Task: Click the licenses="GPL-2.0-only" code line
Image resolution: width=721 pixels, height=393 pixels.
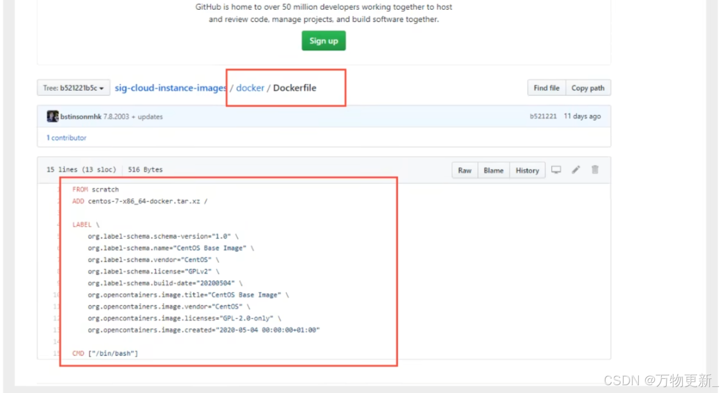Action: 185,318
